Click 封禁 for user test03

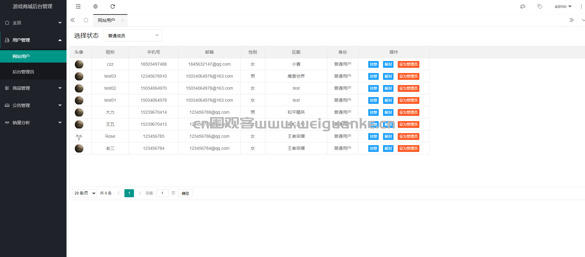(373, 76)
